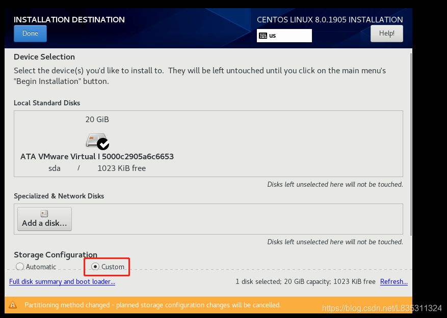Screen dimensions: 447x318
Task: Open the Help! button
Action: tap(386, 33)
